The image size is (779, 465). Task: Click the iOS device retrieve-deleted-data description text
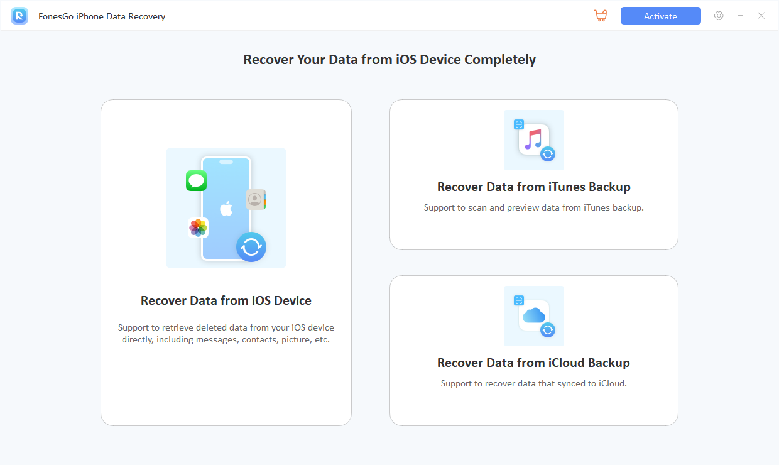coord(226,334)
